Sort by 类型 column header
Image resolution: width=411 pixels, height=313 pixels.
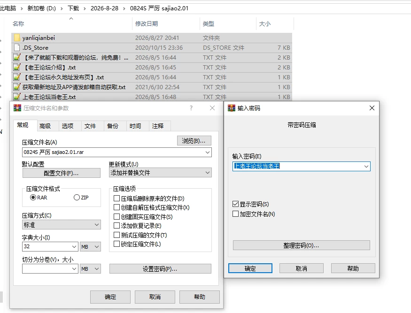pos(209,23)
